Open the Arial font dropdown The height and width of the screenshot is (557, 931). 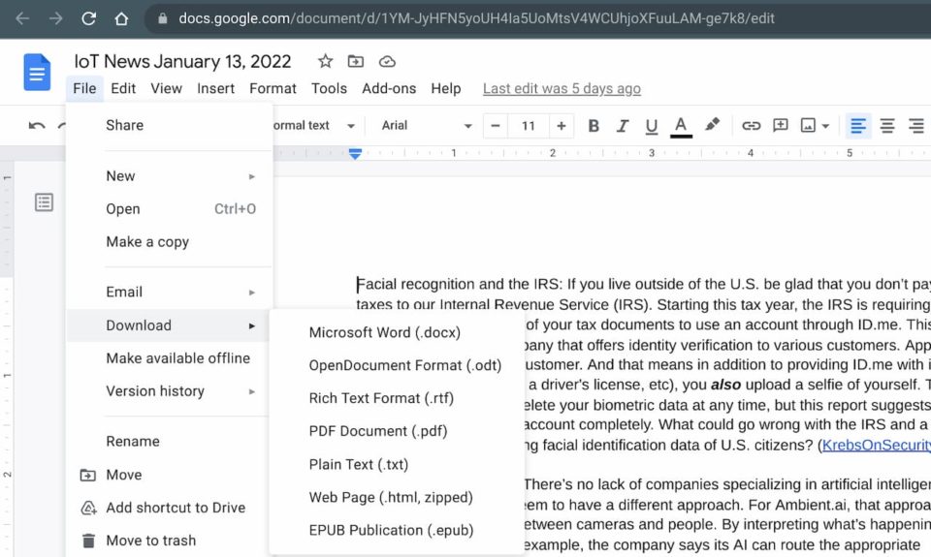click(427, 126)
